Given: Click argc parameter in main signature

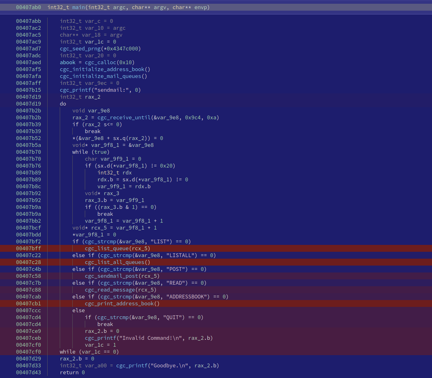Looking at the screenshot, I should point(119,7).
